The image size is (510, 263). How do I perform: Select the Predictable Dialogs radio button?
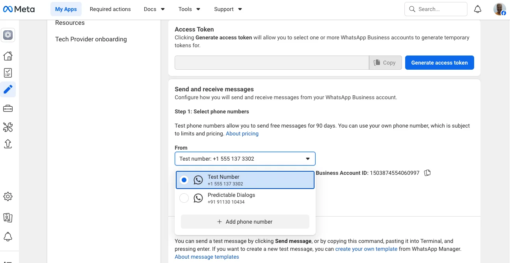pos(184,198)
